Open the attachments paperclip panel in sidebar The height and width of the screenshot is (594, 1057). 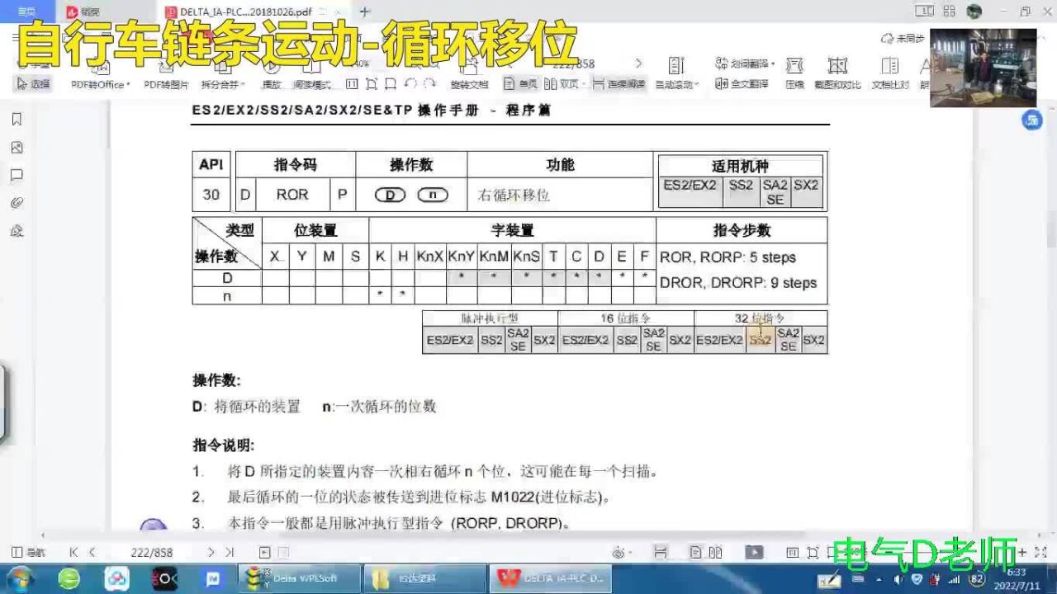(x=17, y=203)
